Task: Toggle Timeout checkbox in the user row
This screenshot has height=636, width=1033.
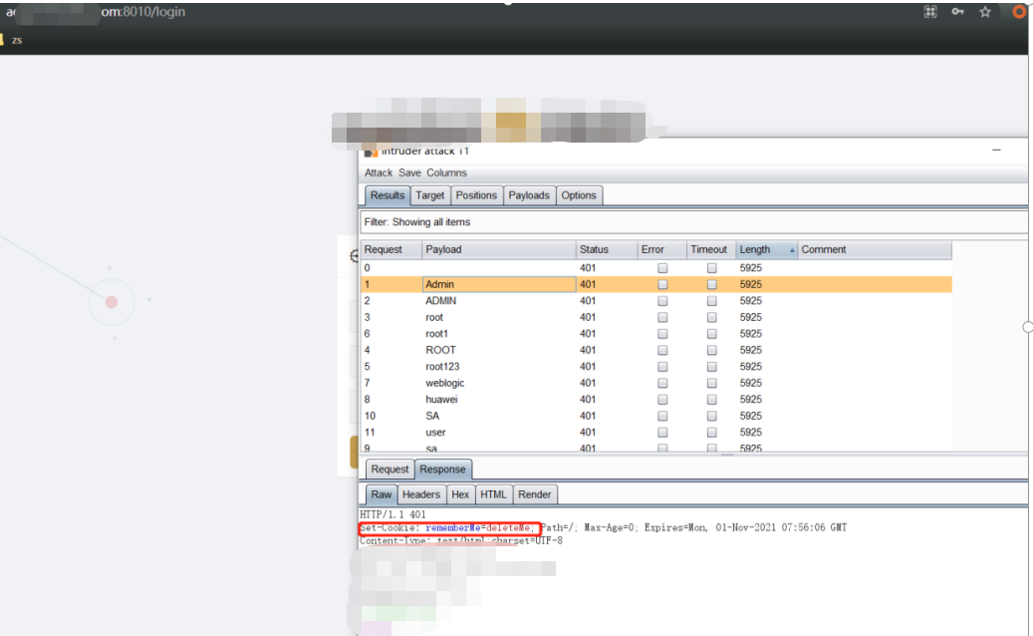Action: pyautogui.click(x=711, y=433)
